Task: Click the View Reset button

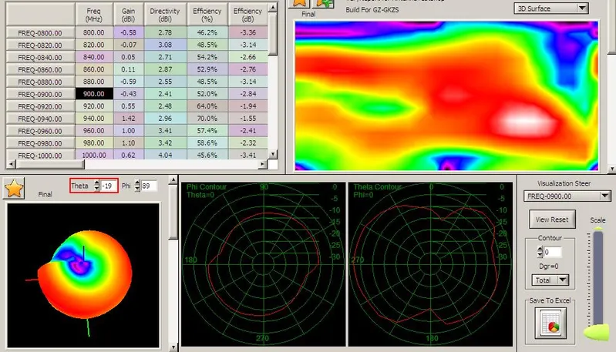Action: [x=552, y=220]
